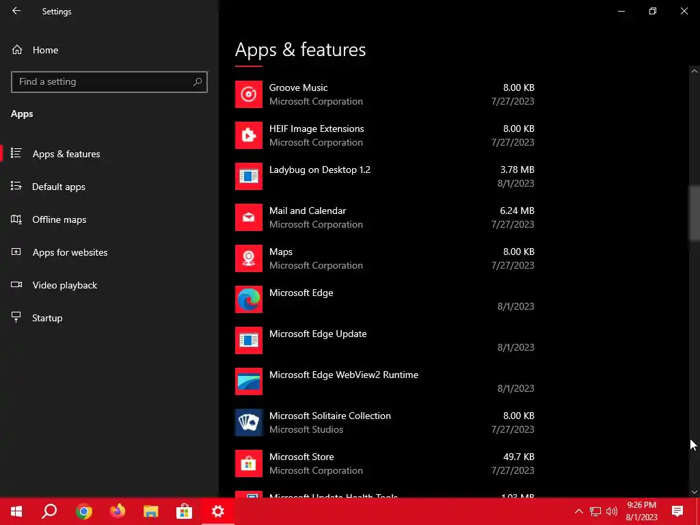Click the Apps & features page heading

coord(301,49)
